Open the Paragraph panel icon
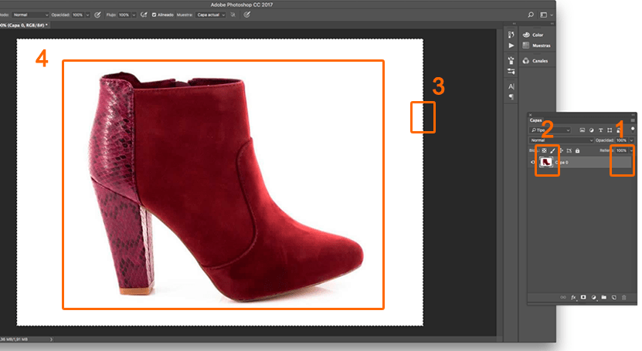642x351 pixels. click(511, 96)
